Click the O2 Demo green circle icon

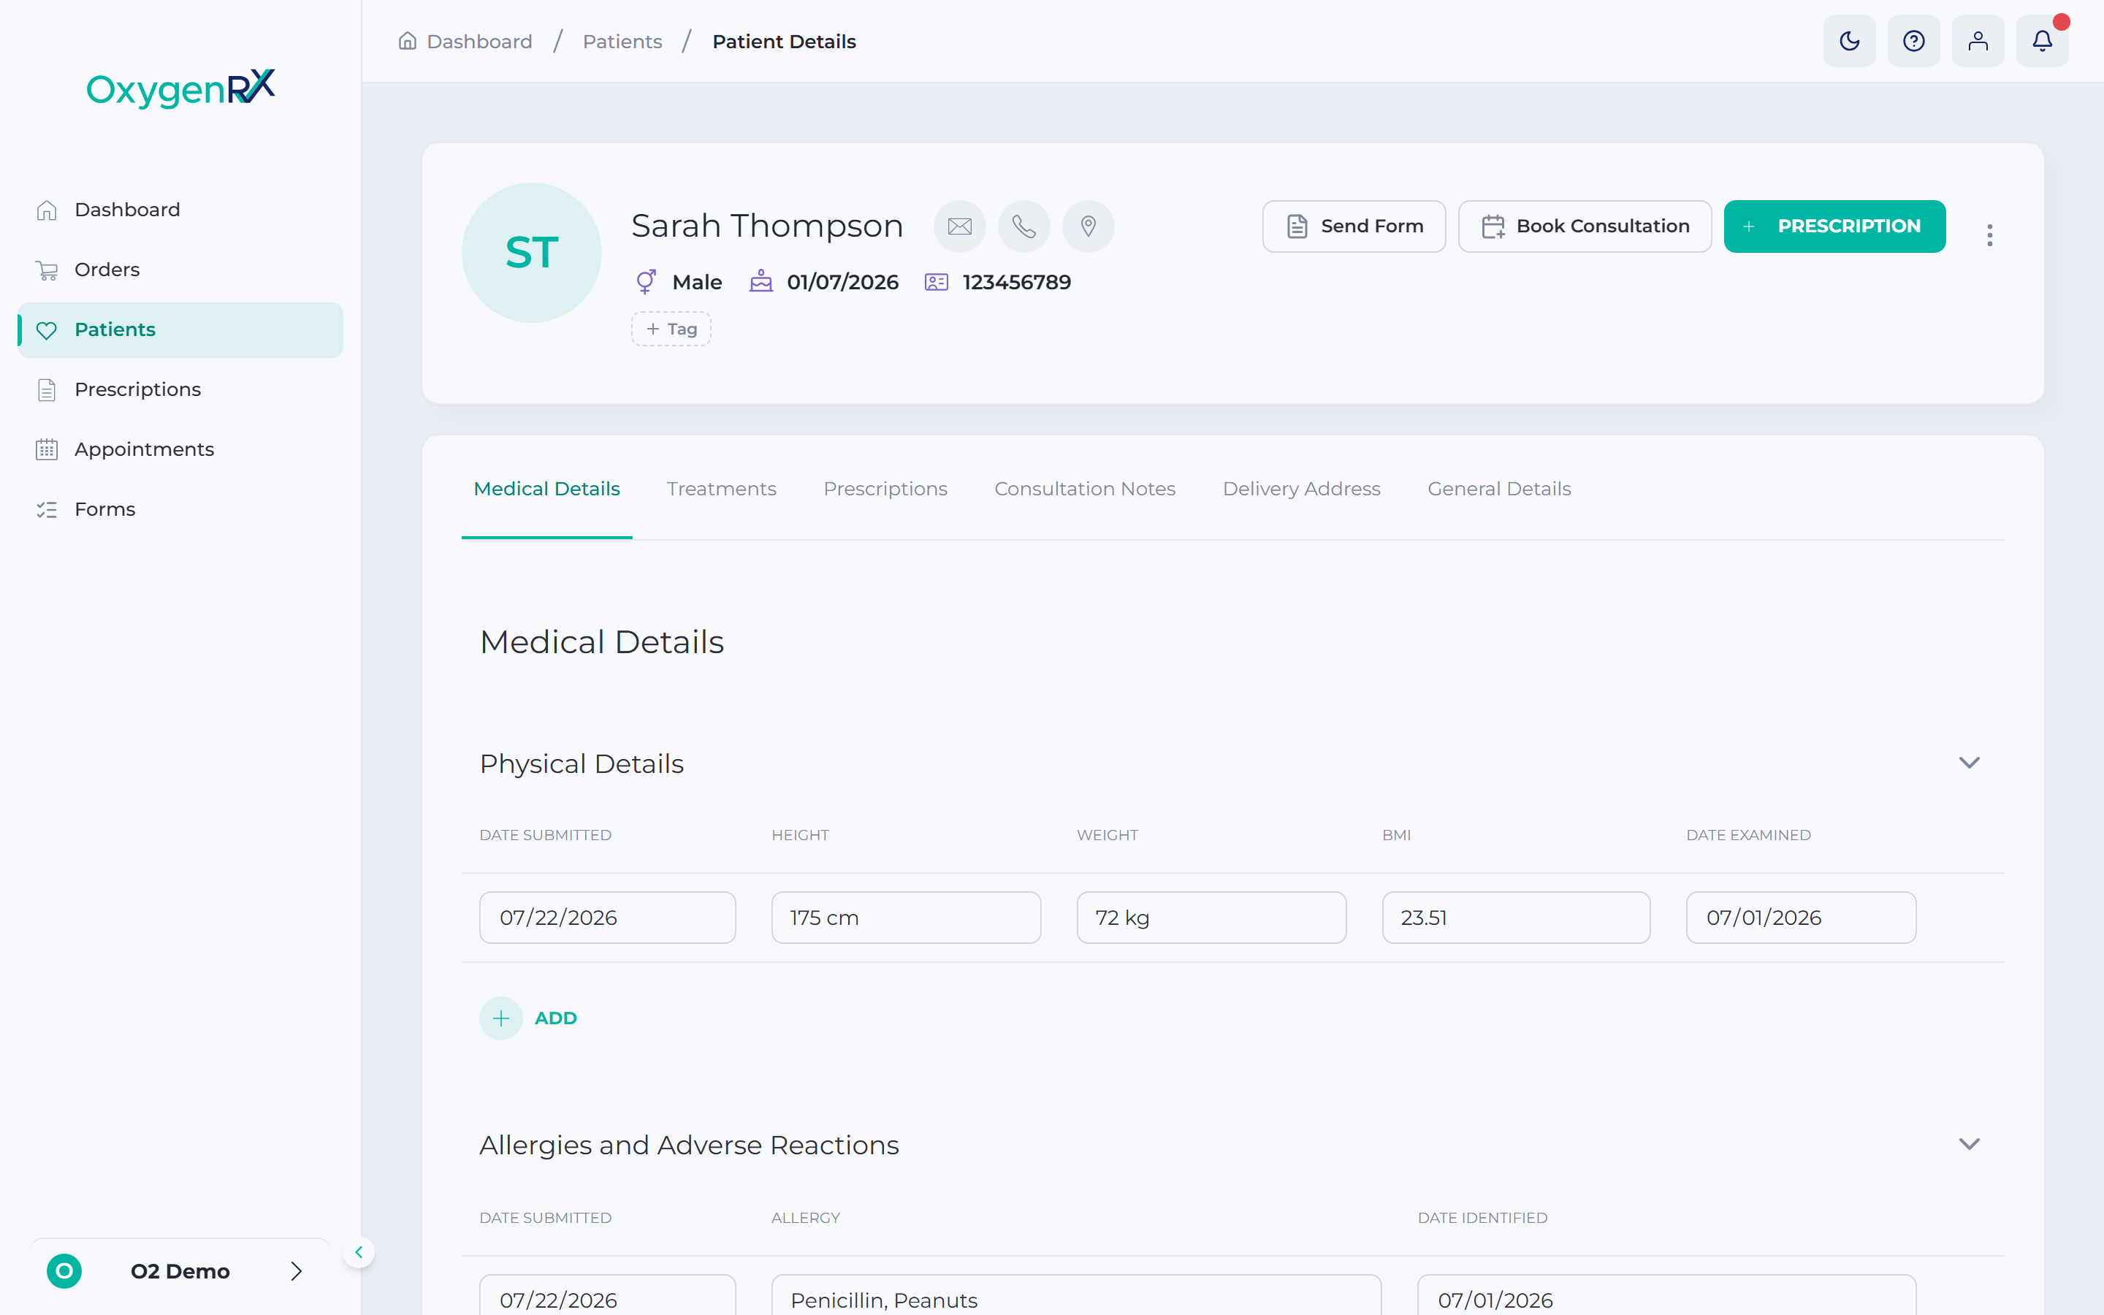[64, 1271]
